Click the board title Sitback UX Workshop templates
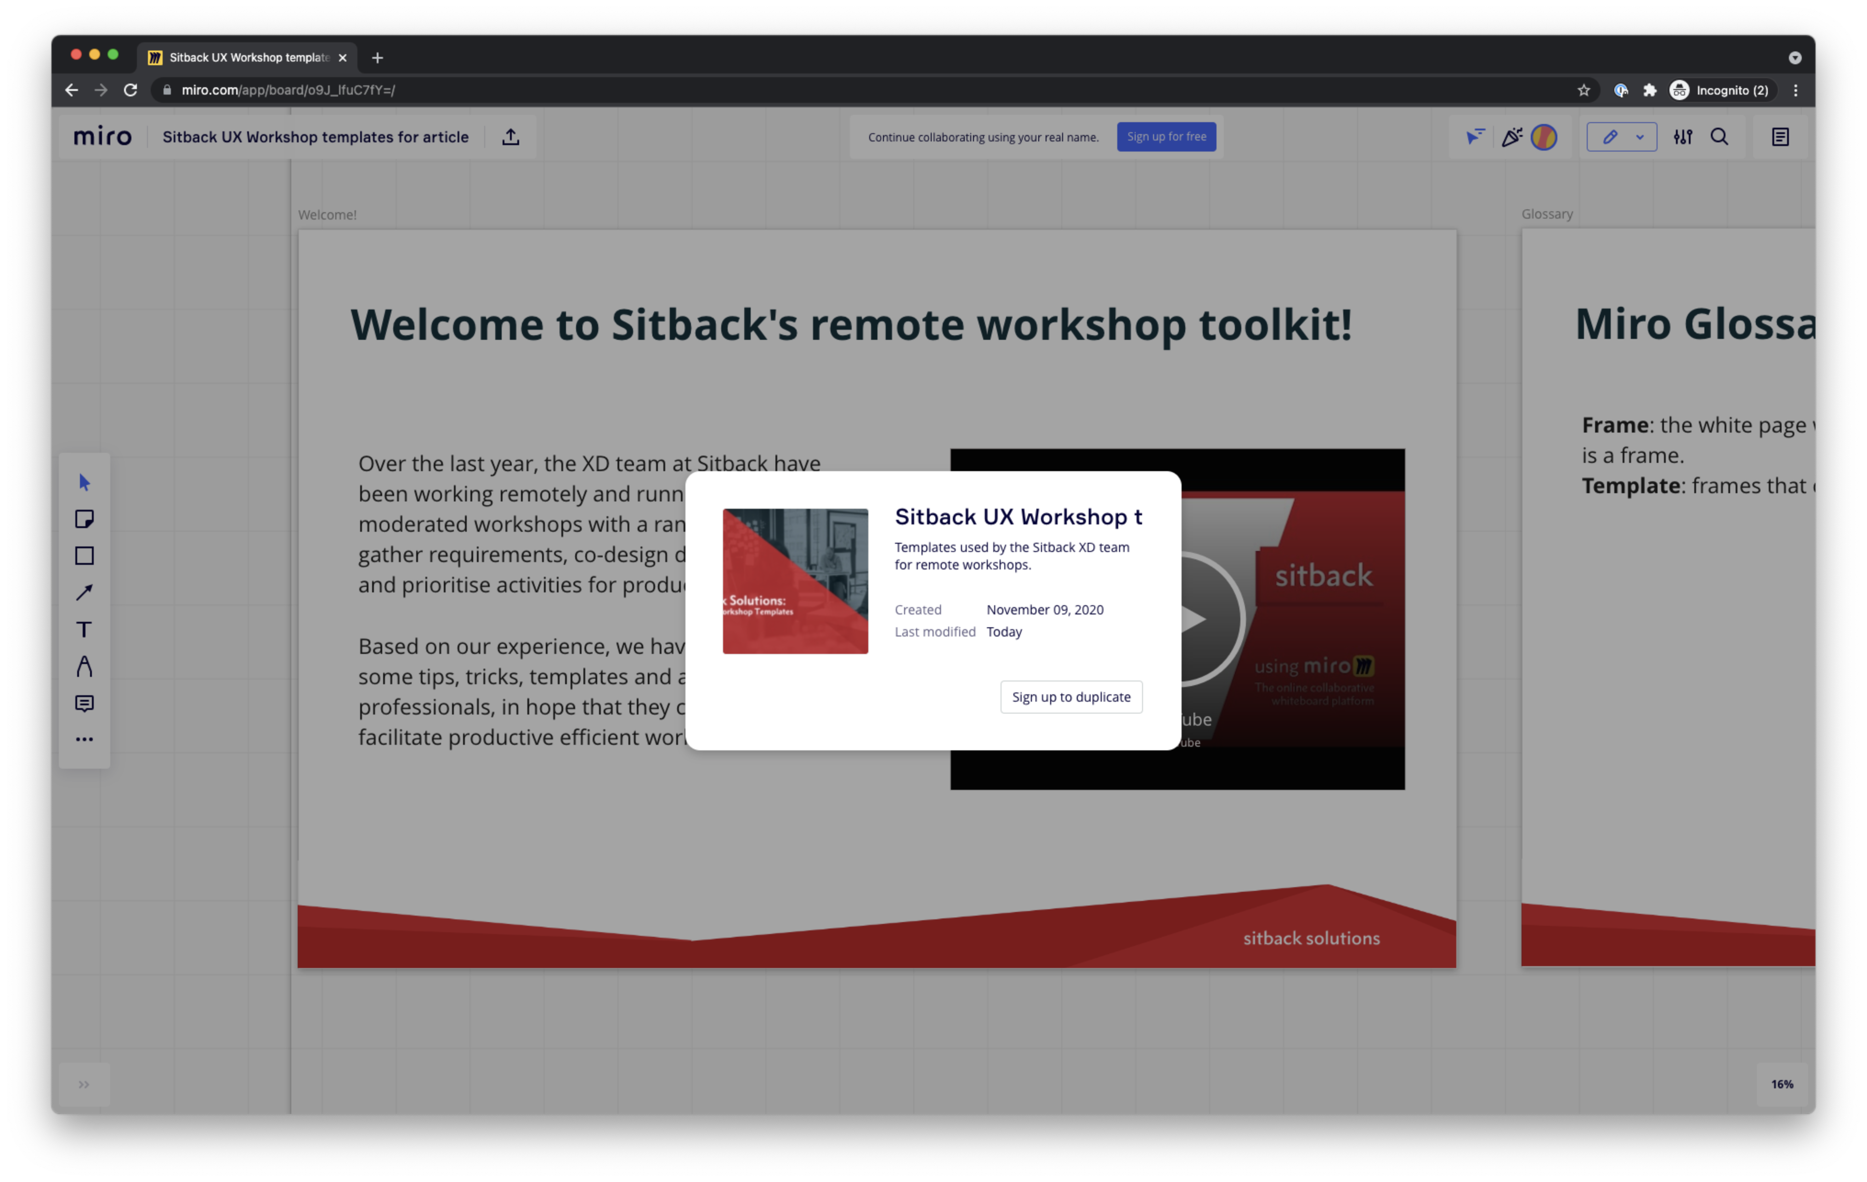The width and height of the screenshot is (1867, 1182). pyautogui.click(x=316, y=137)
